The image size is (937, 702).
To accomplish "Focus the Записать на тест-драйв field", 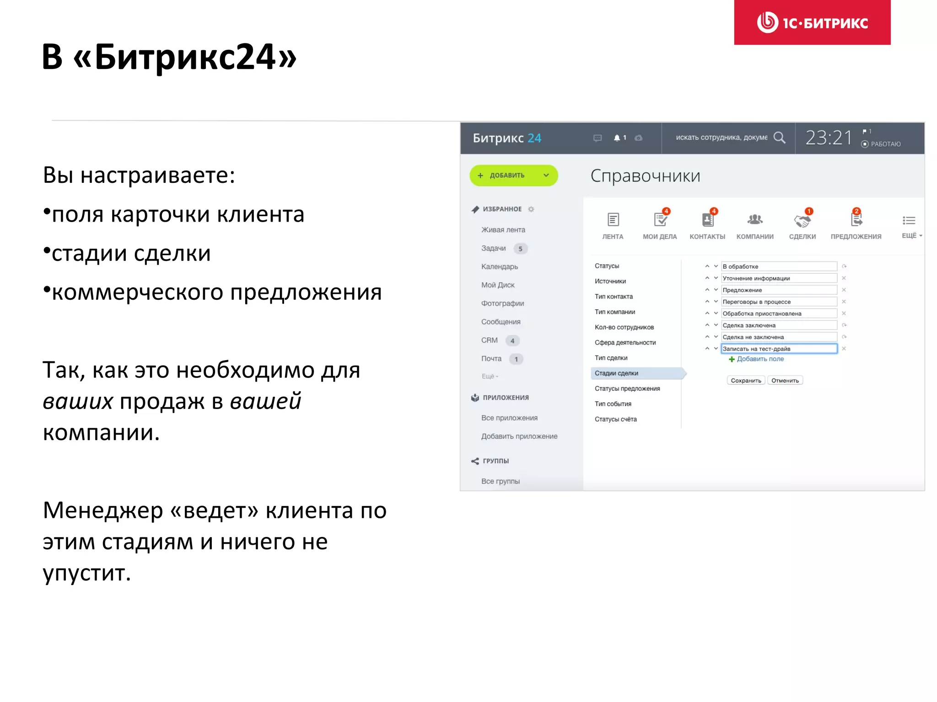I will [779, 349].
